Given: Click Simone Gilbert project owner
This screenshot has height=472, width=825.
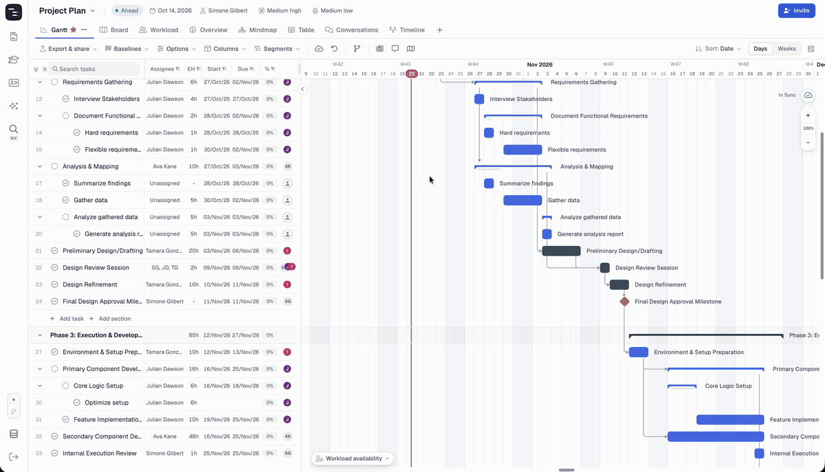Looking at the screenshot, I should coord(225,11).
